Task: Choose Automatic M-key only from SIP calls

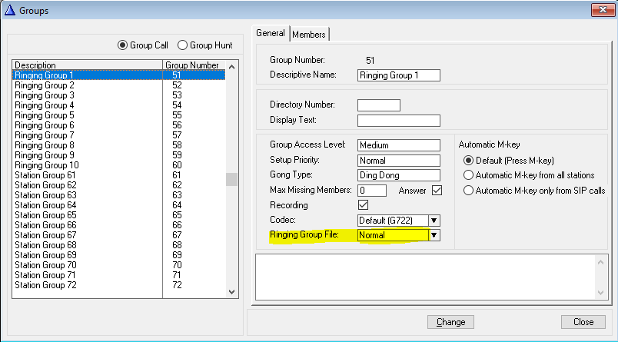Action: pyautogui.click(x=468, y=191)
